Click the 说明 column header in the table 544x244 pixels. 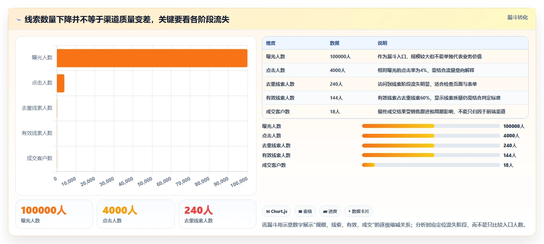[382, 43]
